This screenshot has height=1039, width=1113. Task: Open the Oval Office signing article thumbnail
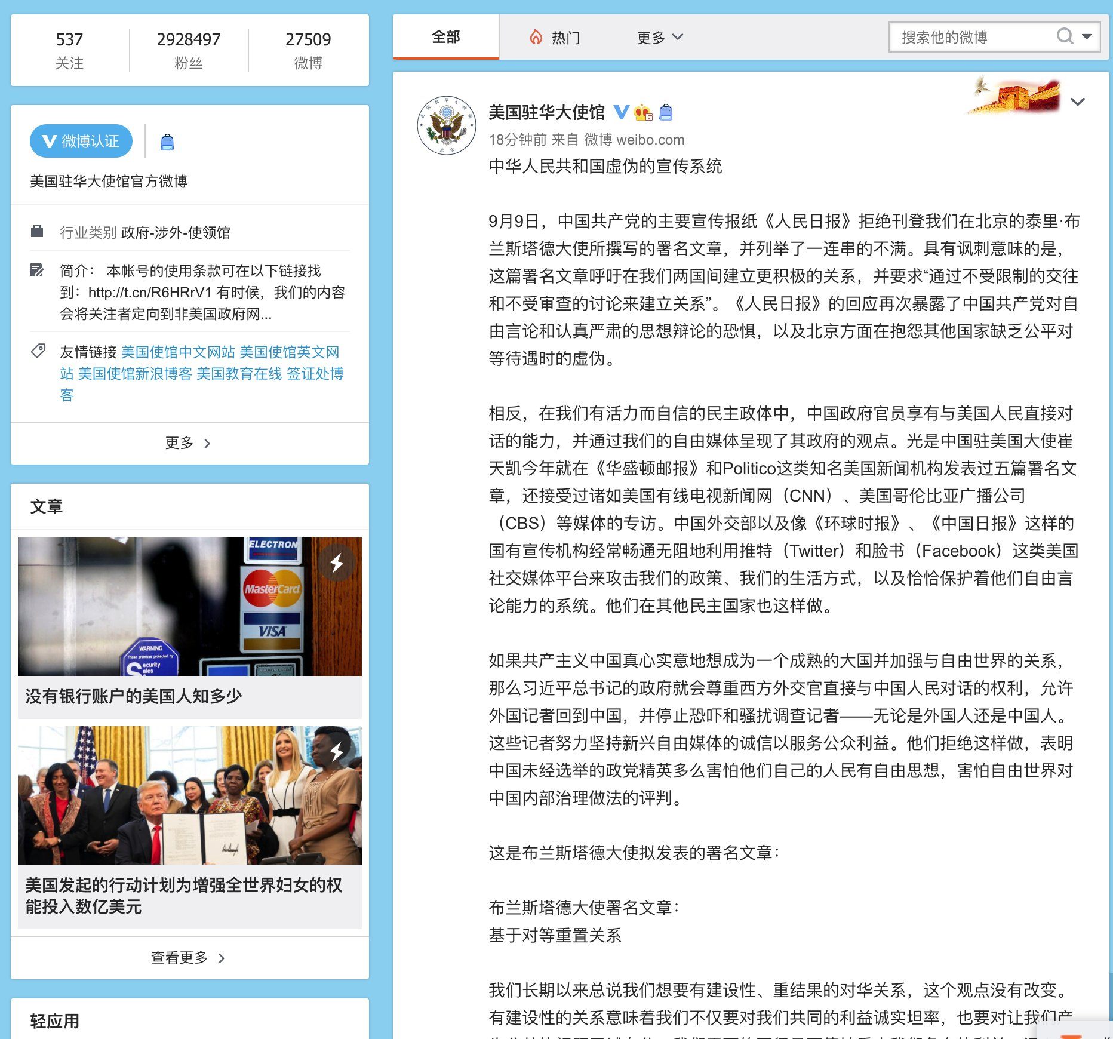190,795
